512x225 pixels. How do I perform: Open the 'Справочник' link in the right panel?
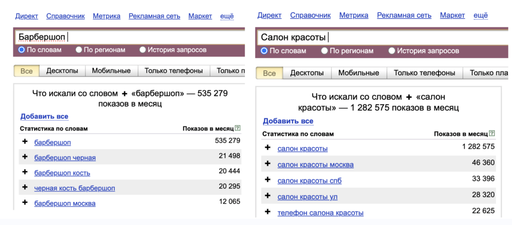point(311,15)
